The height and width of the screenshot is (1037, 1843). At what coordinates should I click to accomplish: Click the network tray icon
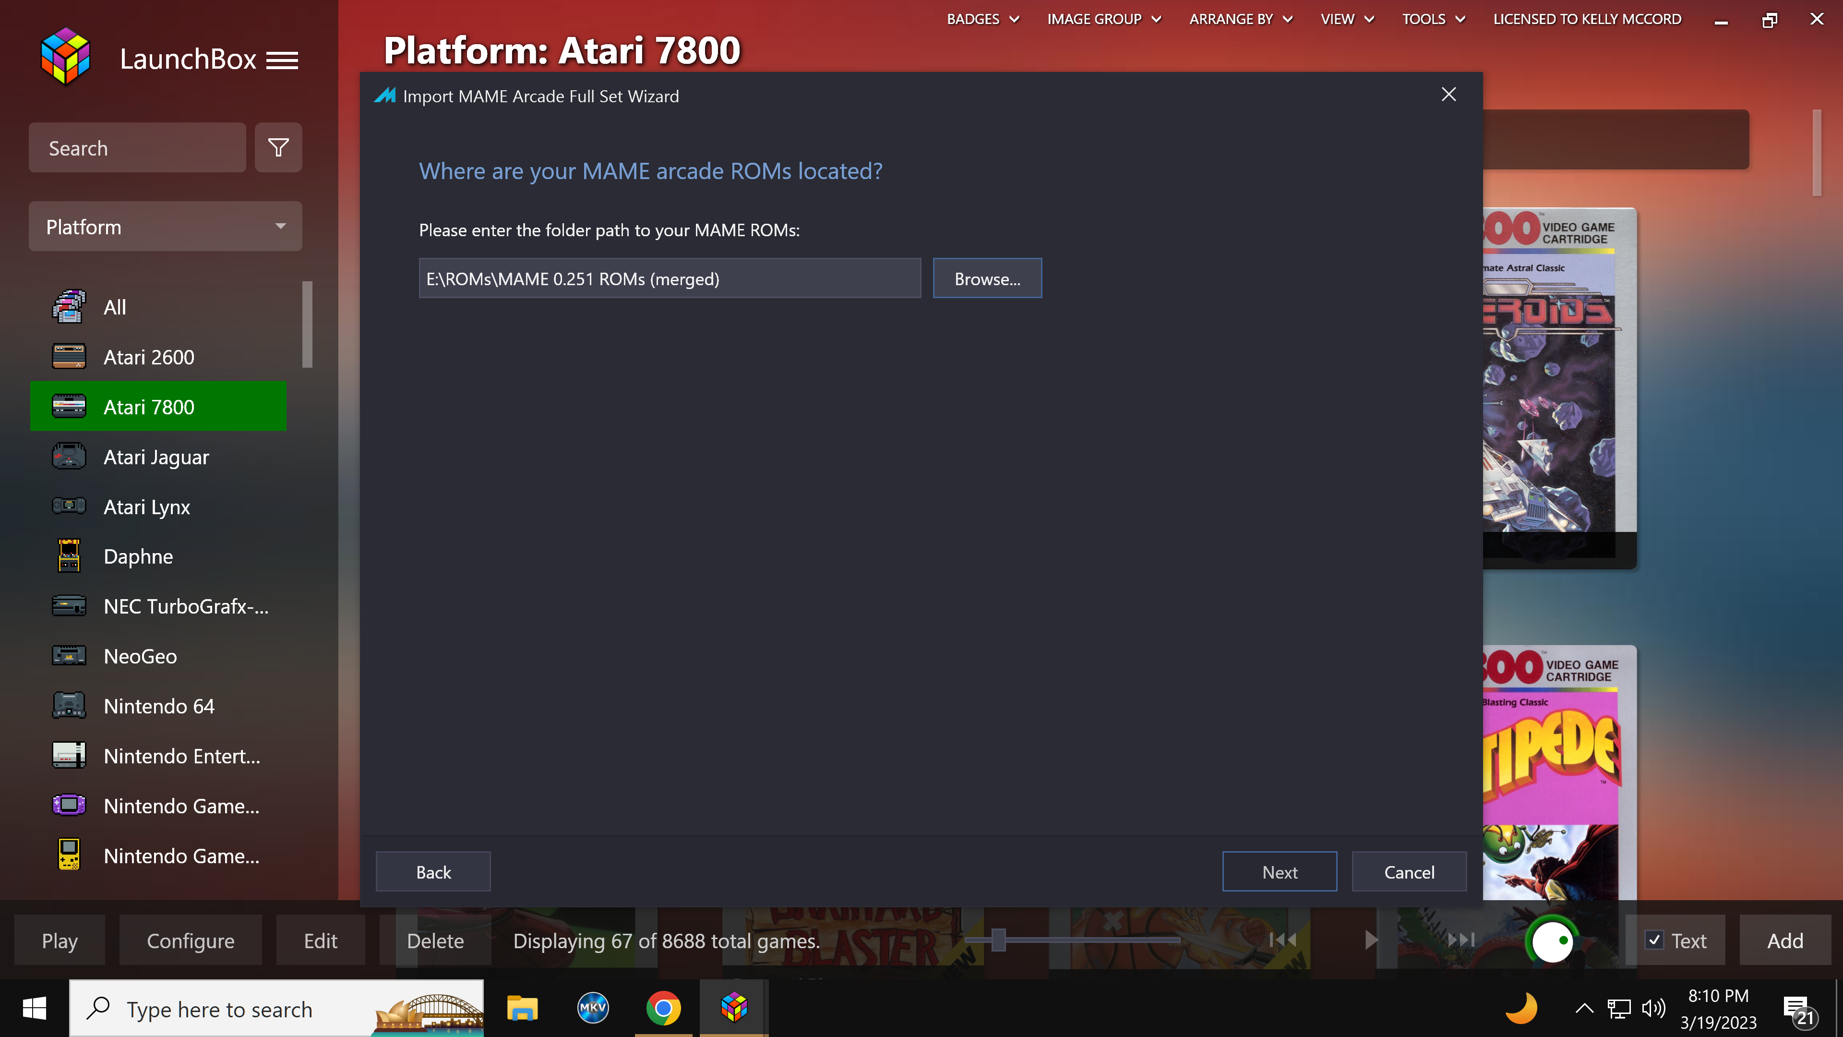(x=1619, y=1009)
